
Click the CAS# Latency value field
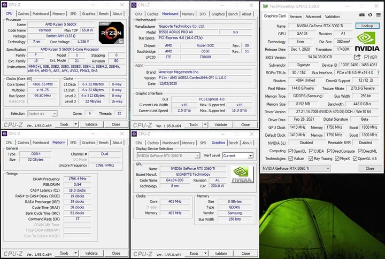(77, 190)
